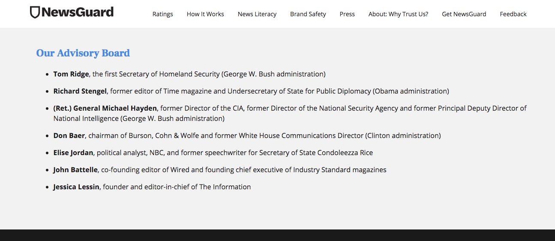Open the Press page
Viewport: 555px width, 241px height.
(347, 14)
